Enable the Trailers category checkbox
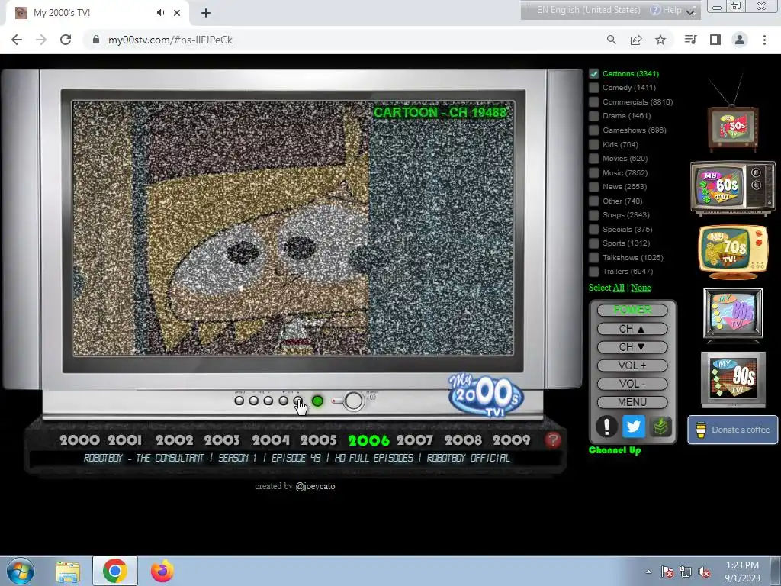Image resolution: width=781 pixels, height=586 pixels. coord(593,272)
